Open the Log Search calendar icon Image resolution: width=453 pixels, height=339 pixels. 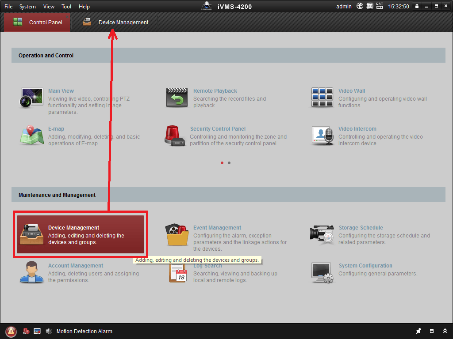pyautogui.click(x=178, y=273)
